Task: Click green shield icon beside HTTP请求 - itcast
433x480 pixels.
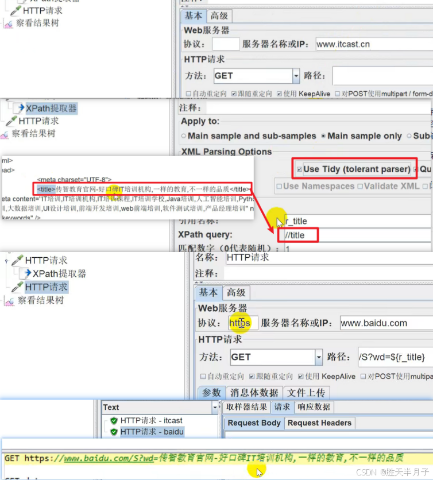Action: pos(114,420)
